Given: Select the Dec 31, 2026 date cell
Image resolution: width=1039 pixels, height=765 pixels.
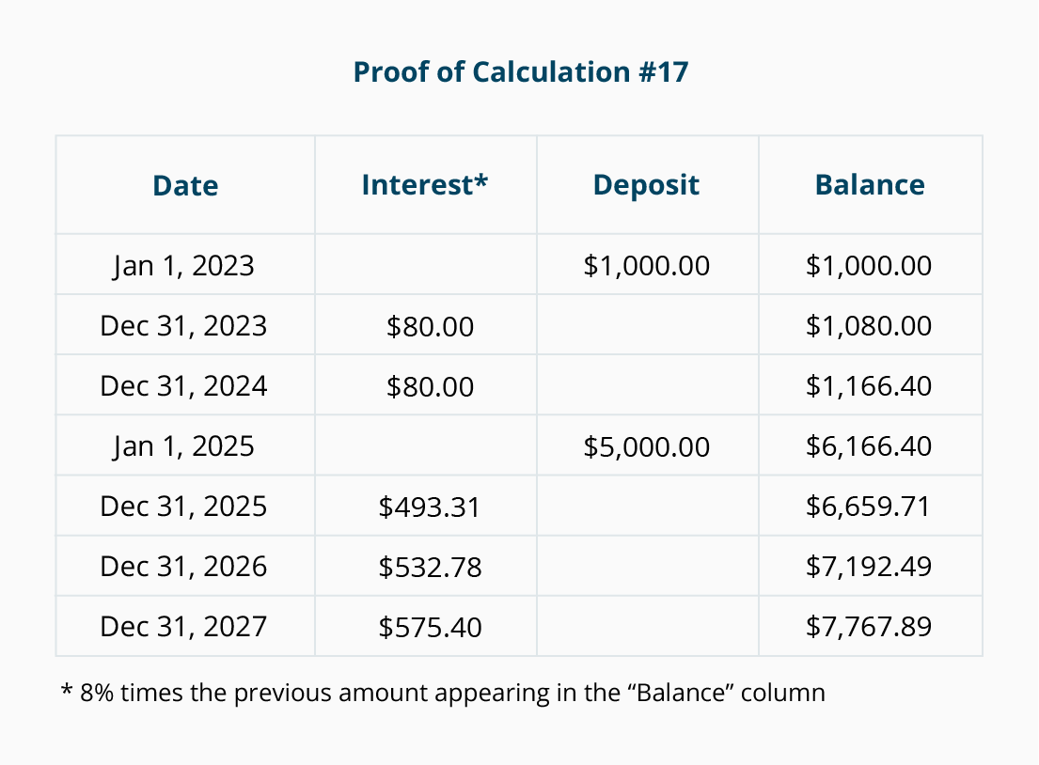Looking at the screenshot, I should 183,567.
